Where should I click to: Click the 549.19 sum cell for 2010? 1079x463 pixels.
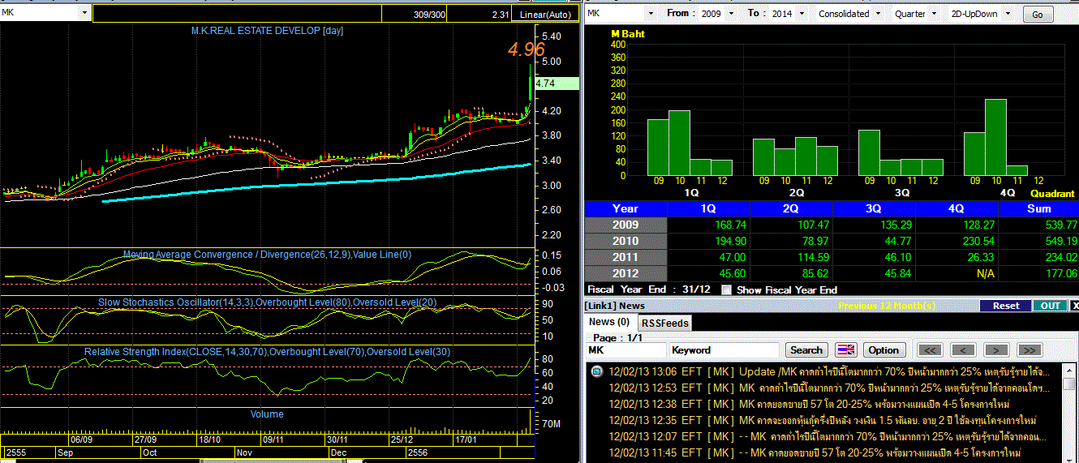(x=1038, y=241)
